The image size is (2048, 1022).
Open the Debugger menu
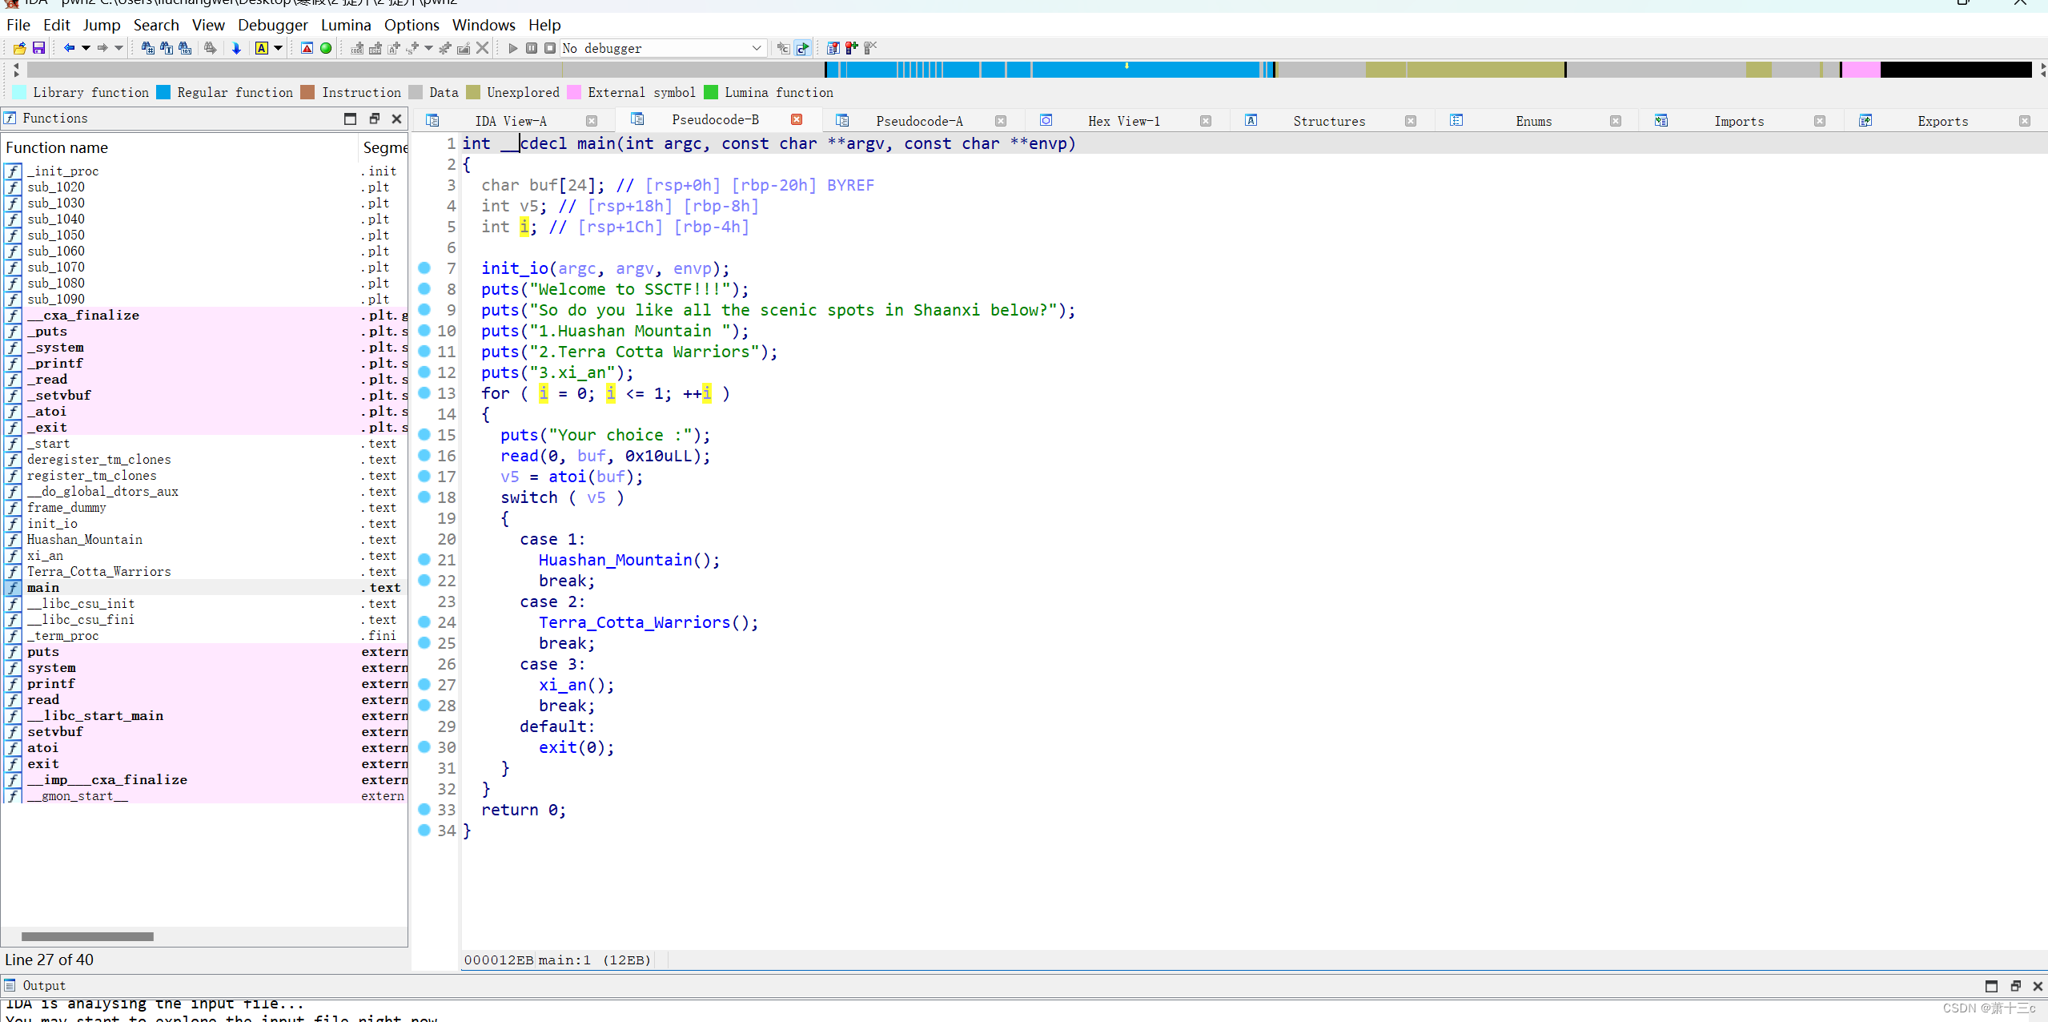click(272, 25)
